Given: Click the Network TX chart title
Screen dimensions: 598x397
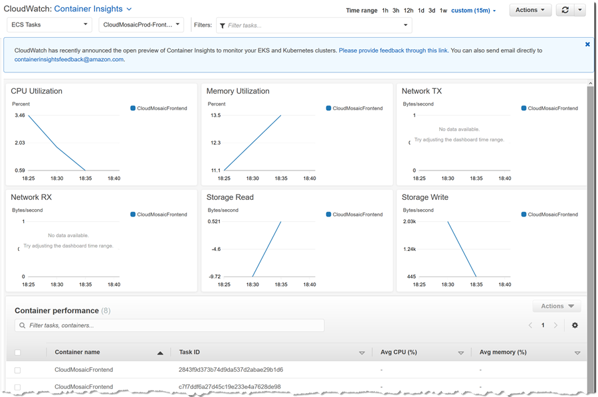Looking at the screenshot, I should point(421,91).
